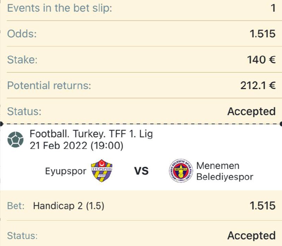Click the VS label between the teams
The width and height of the screenshot is (282, 246).
point(142,171)
